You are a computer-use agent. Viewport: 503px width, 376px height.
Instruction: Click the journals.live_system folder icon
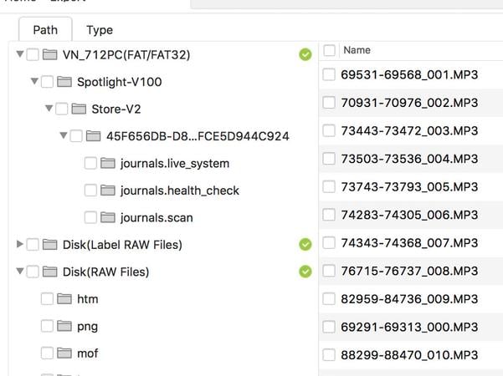[107, 164]
